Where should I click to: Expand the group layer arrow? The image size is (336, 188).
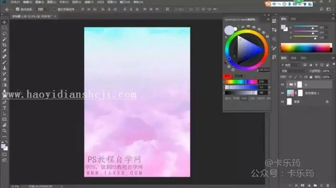[x=287, y=84]
